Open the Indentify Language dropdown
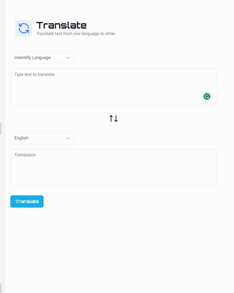The image size is (234, 293). (42, 58)
